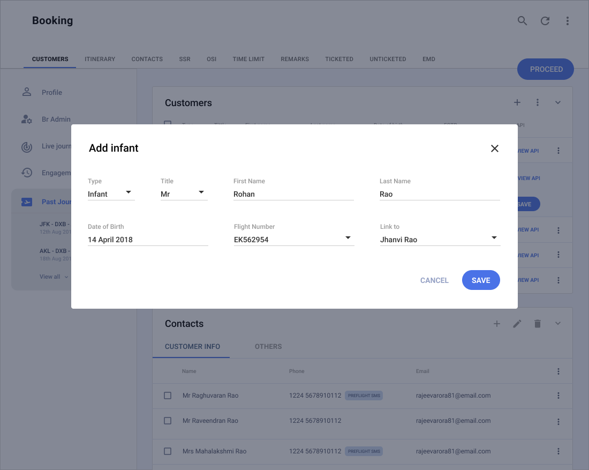This screenshot has height=470, width=589.
Task: Tick the Mr Raveendran Rao checkbox
Action: coord(168,421)
